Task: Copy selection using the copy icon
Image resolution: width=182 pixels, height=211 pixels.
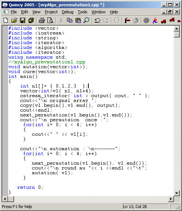Action: coord(70,20)
